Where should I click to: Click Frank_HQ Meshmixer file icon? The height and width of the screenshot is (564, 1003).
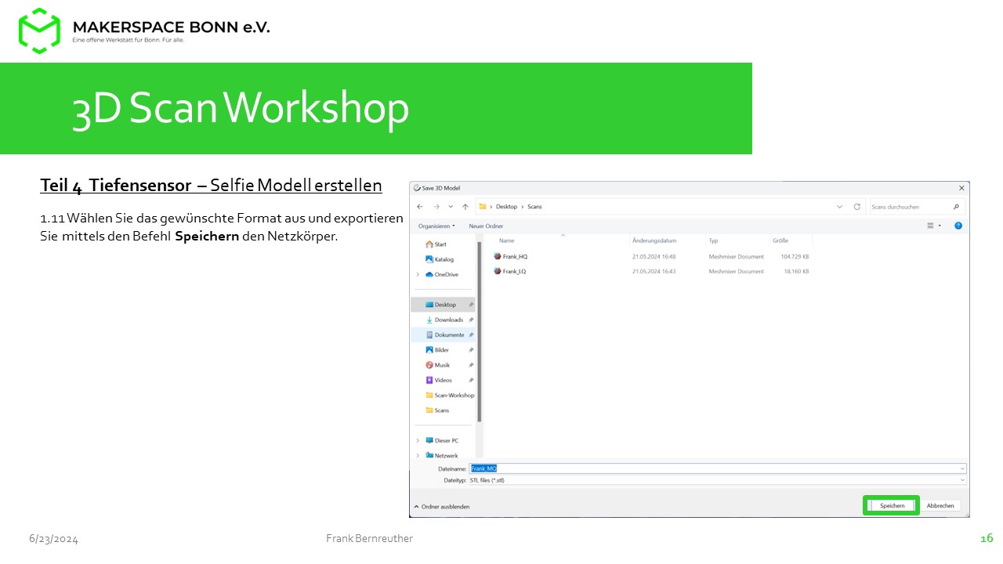497,256
